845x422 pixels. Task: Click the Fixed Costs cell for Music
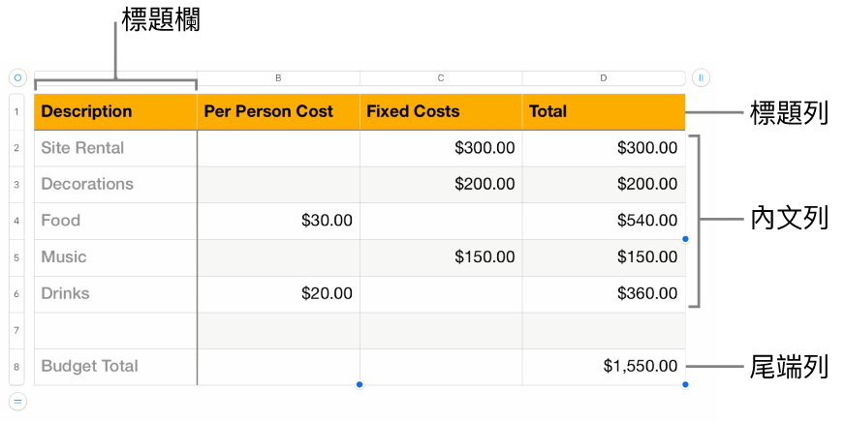(x=441, y=257)
